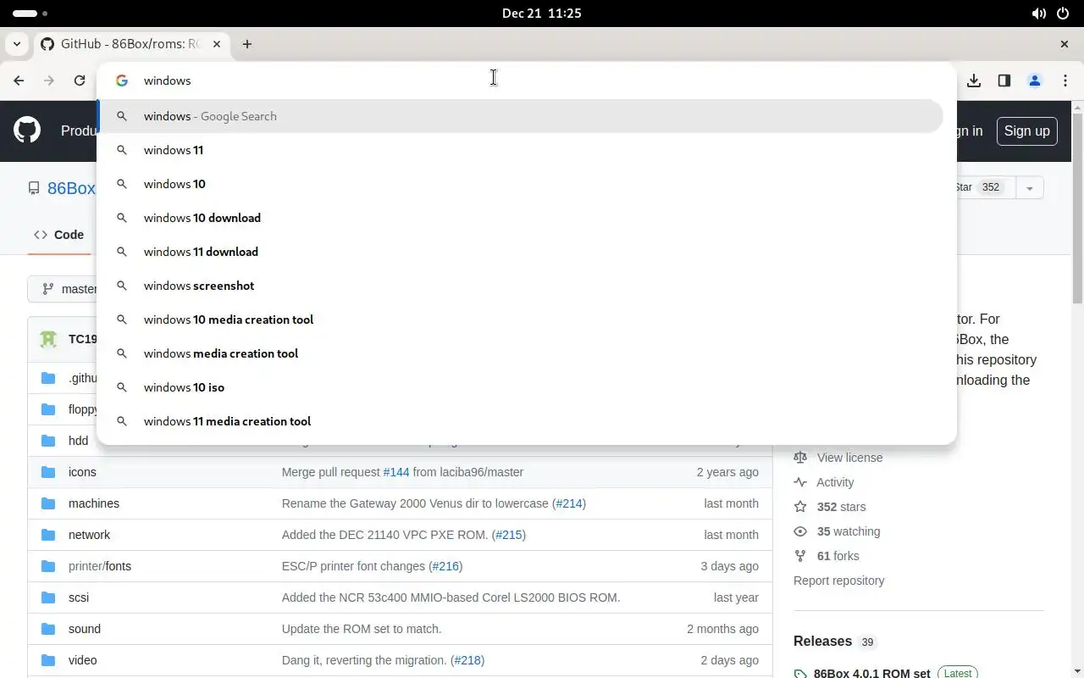Click folder icon beside network
1084x678 pixels.
(x=48, y=535)
